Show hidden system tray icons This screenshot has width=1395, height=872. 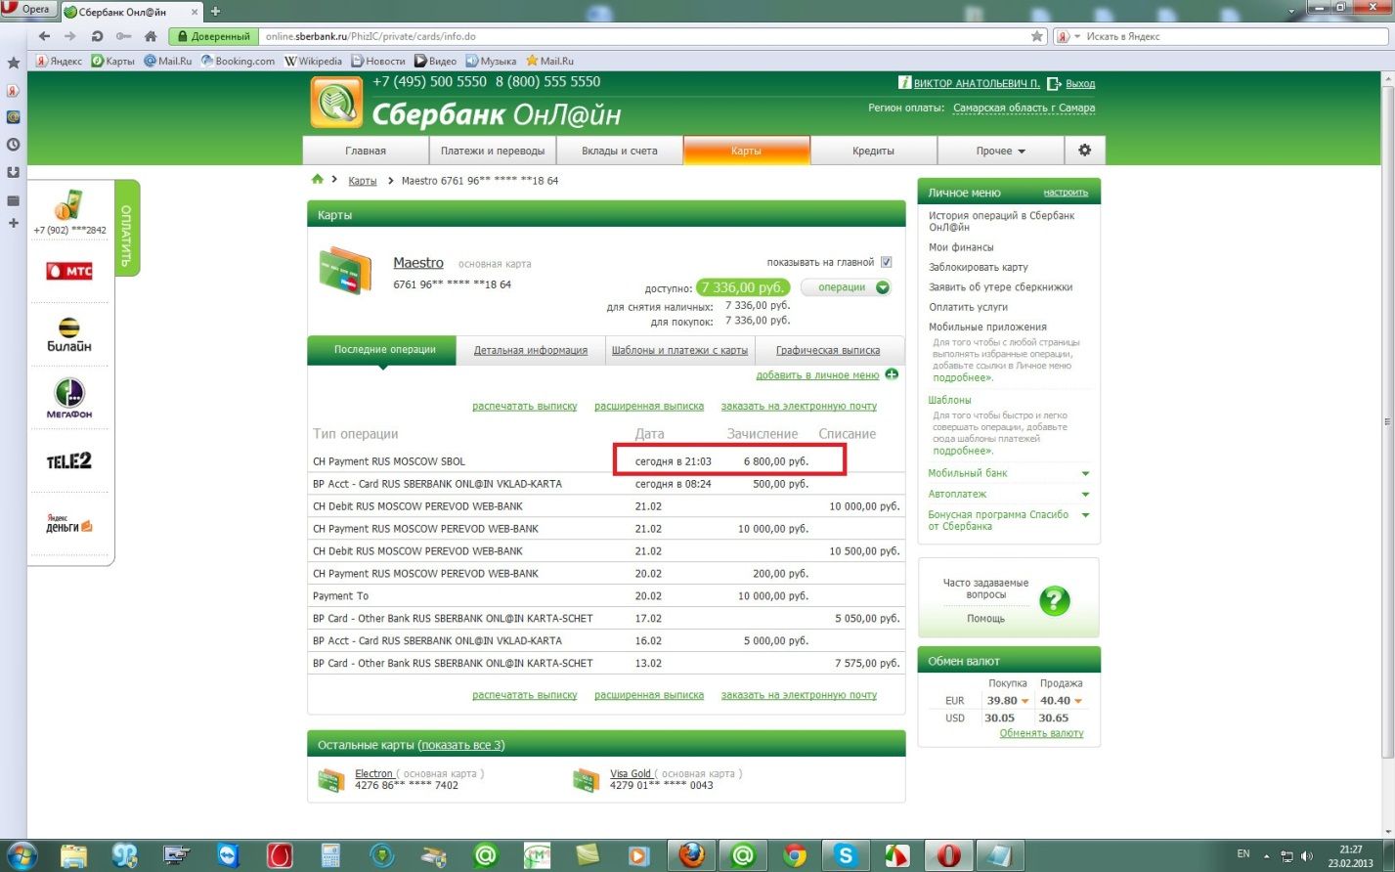tap(1267, 855)
